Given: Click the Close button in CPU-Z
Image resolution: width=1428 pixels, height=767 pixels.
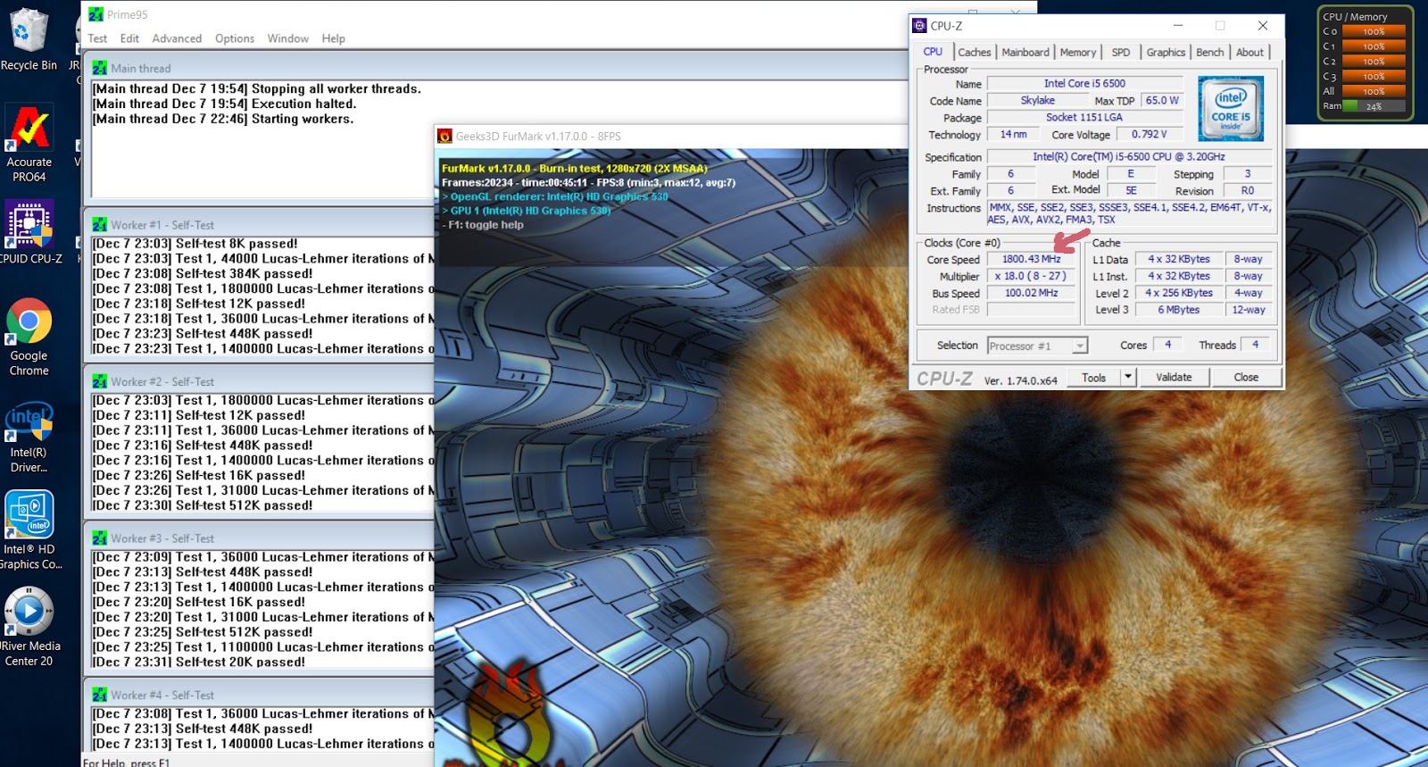Looking at the screenshot, I should [x=1246, y=378].
